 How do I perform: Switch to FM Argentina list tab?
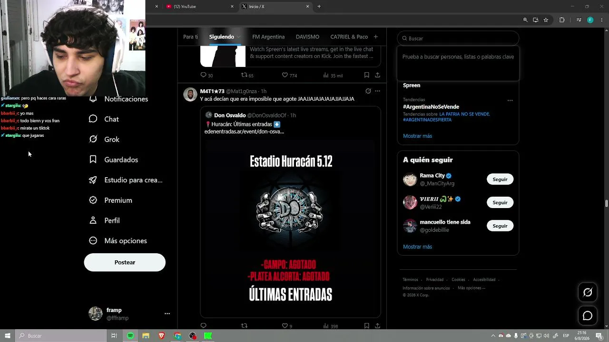(x=268, y=37)
